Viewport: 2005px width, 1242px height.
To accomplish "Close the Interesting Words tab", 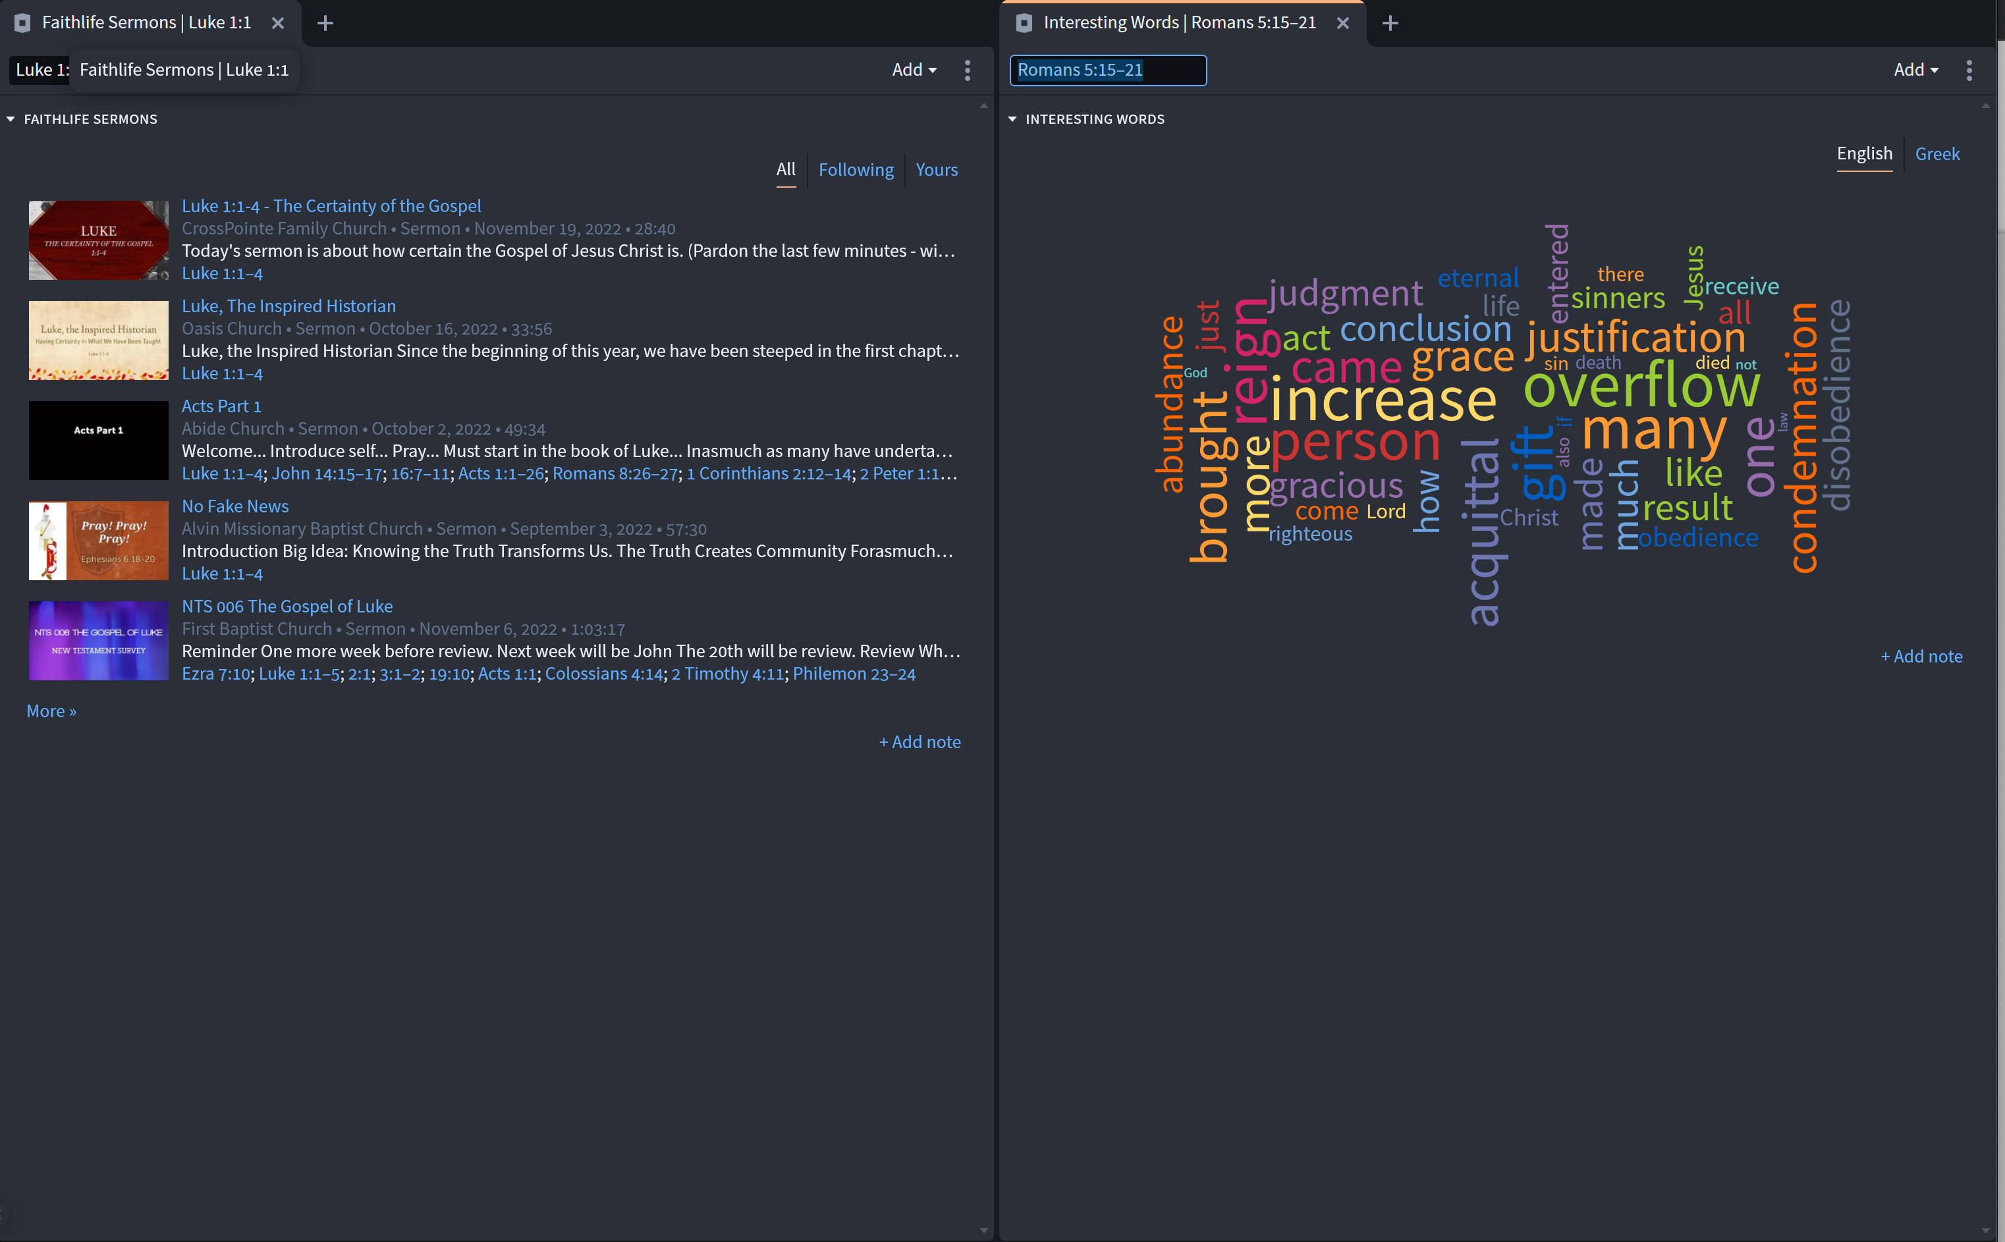I will (1343, 23).
